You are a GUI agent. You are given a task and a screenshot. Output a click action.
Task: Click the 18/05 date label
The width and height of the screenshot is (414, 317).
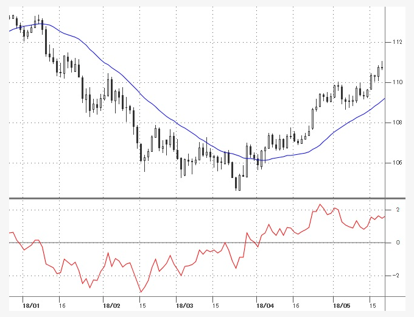click(342, 306)
